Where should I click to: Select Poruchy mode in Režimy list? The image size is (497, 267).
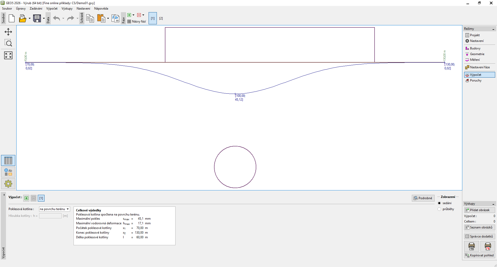tap(476, 80)
